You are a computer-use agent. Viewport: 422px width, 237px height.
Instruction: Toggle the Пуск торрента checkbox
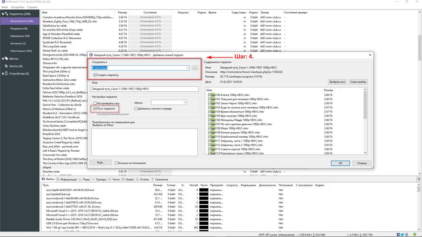click(95, 109)
